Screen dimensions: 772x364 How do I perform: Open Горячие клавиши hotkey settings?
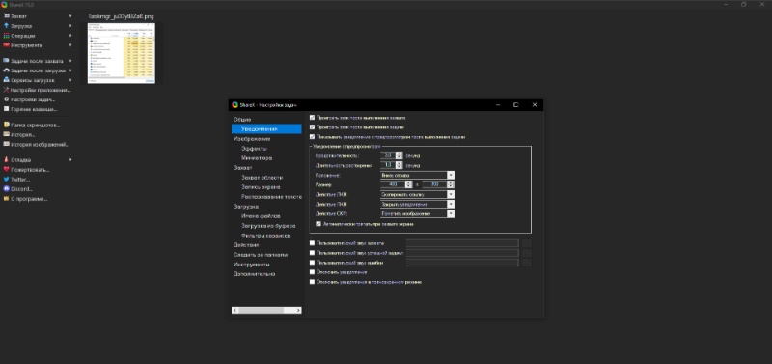click(x=34, y=109)
